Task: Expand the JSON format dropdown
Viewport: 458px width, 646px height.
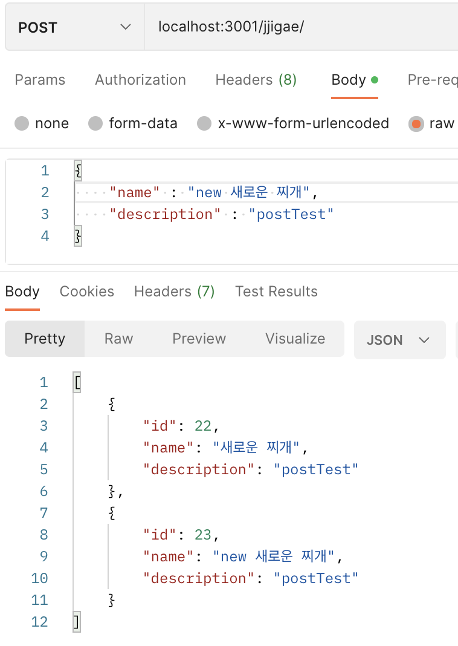Action: pyautogui.click(x=399, y=340)
